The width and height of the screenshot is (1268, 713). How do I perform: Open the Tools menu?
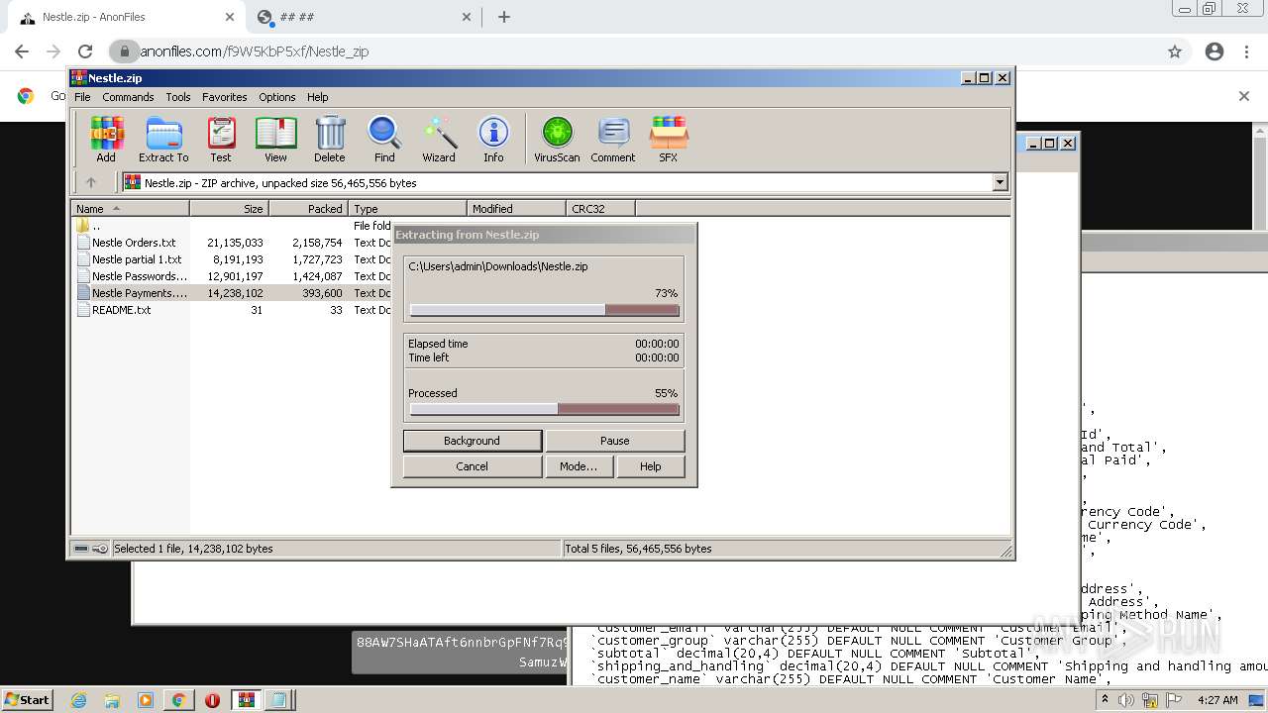point(178,97)
